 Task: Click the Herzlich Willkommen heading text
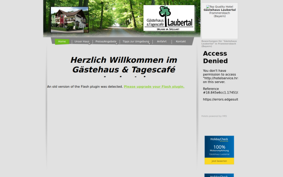click(124, 65)
